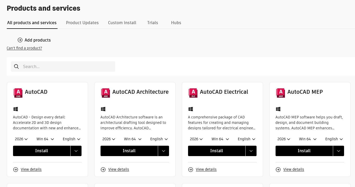Expand AutoCAD MEP install options arrow
Screen dimensions: 355x187
339,151
